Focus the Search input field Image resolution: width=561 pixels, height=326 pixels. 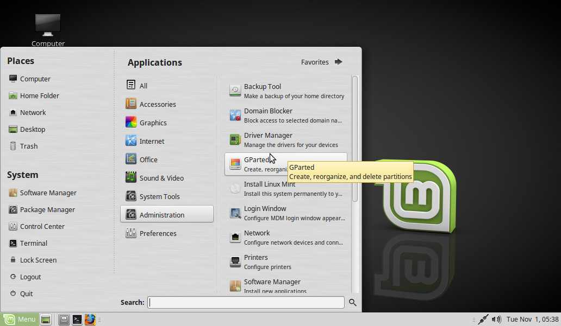(246, 303)
